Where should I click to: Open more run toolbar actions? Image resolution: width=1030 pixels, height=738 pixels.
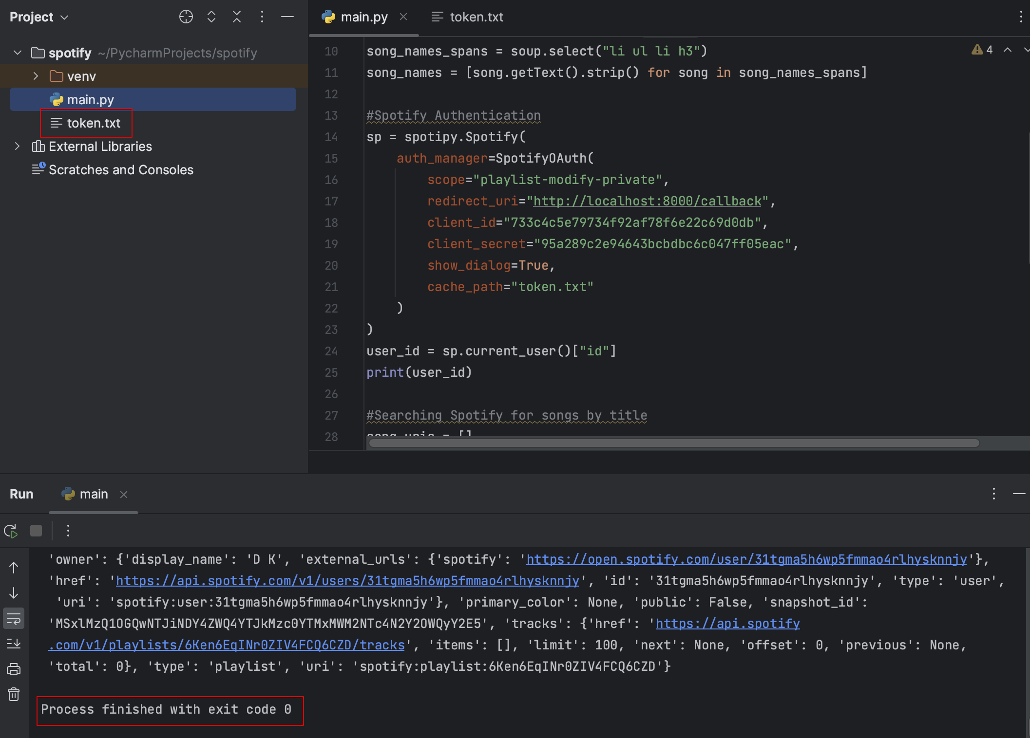[x=68, y=531]
